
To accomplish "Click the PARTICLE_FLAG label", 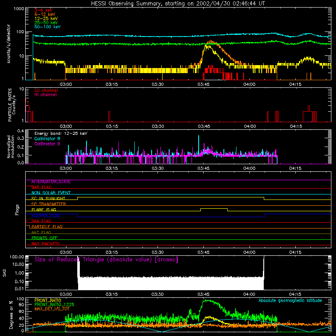I will click(x=47, y=227).
